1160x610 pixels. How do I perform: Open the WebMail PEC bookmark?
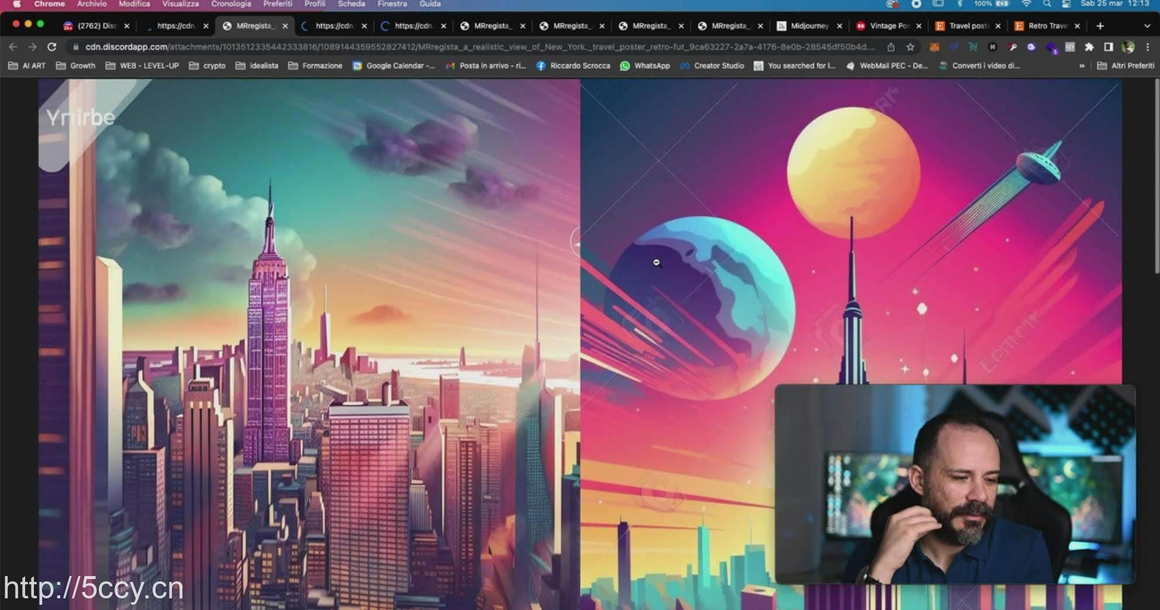pos(887,66)
